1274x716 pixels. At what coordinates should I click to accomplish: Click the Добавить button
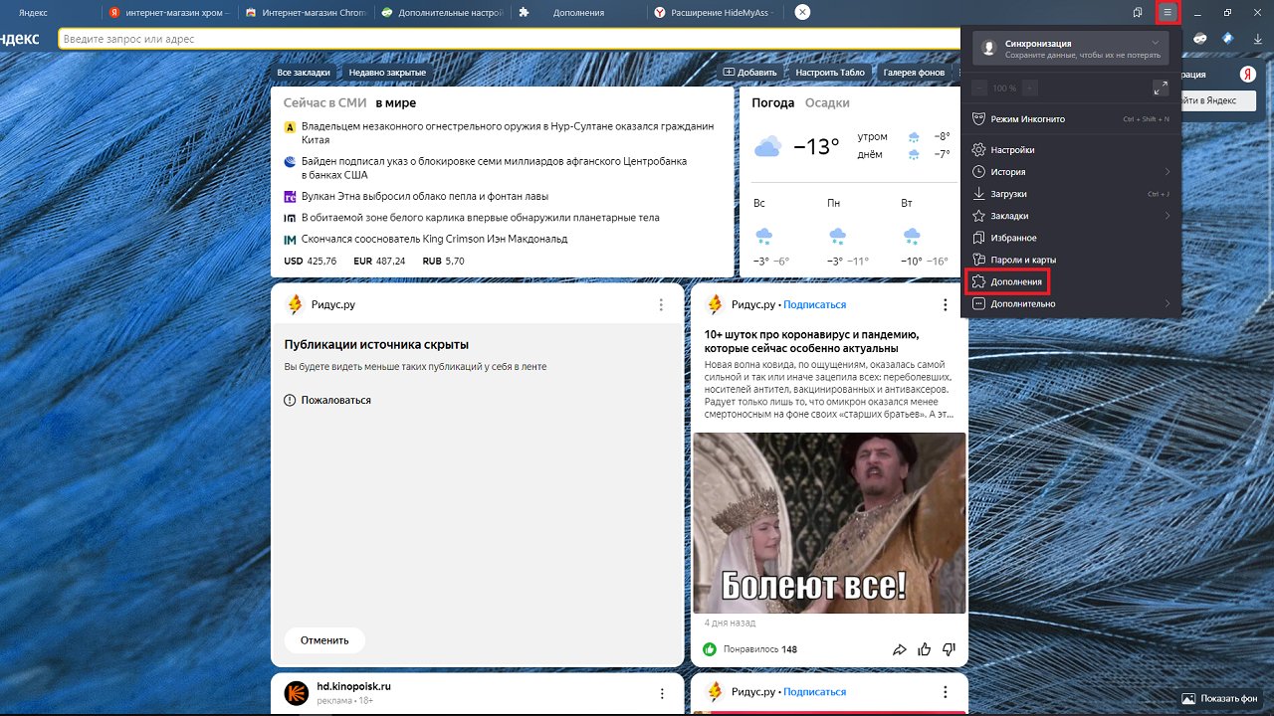(x=749, y=73)
